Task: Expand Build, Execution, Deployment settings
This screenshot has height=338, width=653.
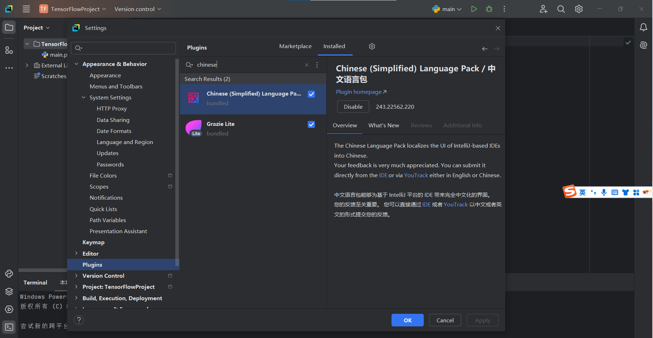Action: (76, 298)
